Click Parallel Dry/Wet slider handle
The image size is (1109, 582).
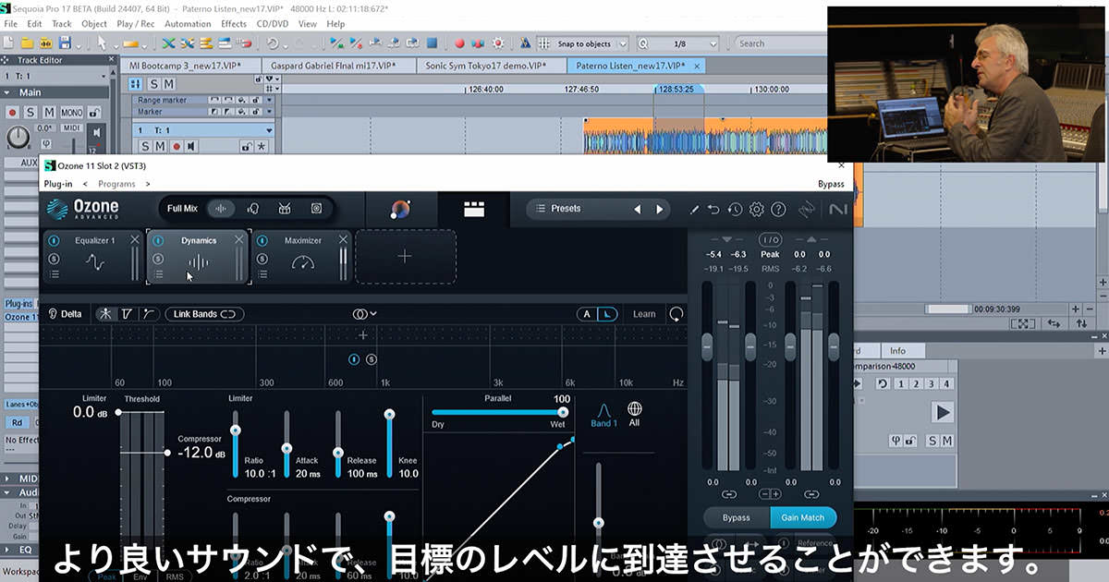coord(562,412)
